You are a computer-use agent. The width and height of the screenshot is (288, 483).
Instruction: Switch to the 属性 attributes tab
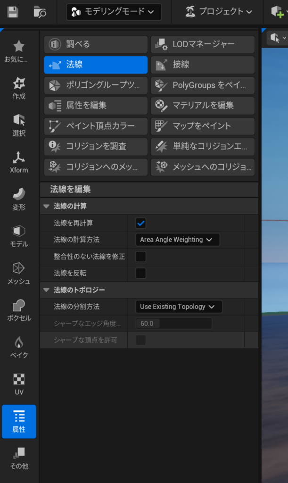[19, 421]
